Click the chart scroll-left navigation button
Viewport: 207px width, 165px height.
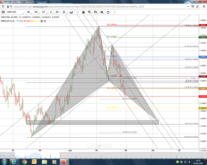point(89,146)
